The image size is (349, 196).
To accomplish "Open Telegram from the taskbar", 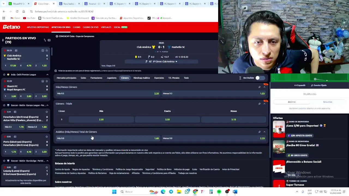I will pos(171,192).
